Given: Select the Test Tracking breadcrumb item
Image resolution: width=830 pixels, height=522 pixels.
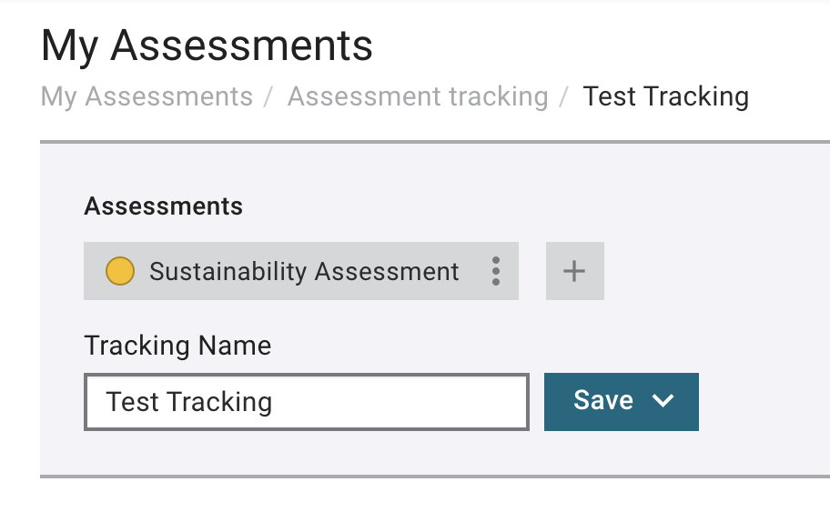Looking at the screenshot, I should click(x=665, y=96).
